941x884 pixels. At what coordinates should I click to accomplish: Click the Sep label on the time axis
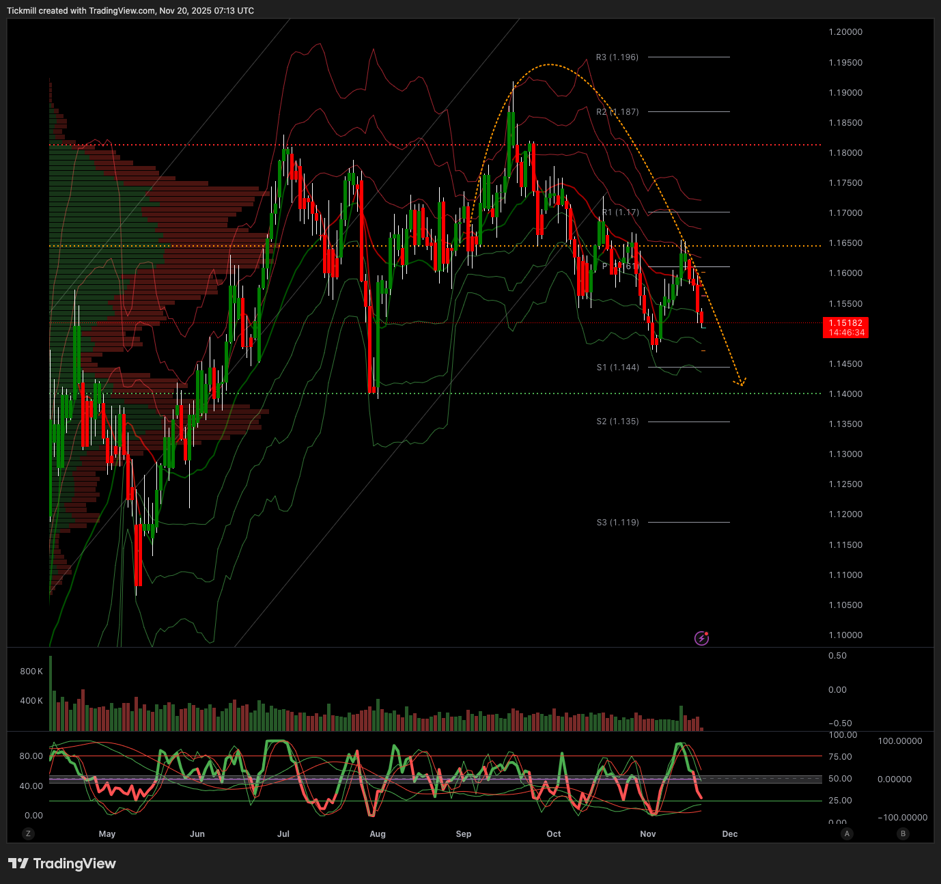[464, 834]
